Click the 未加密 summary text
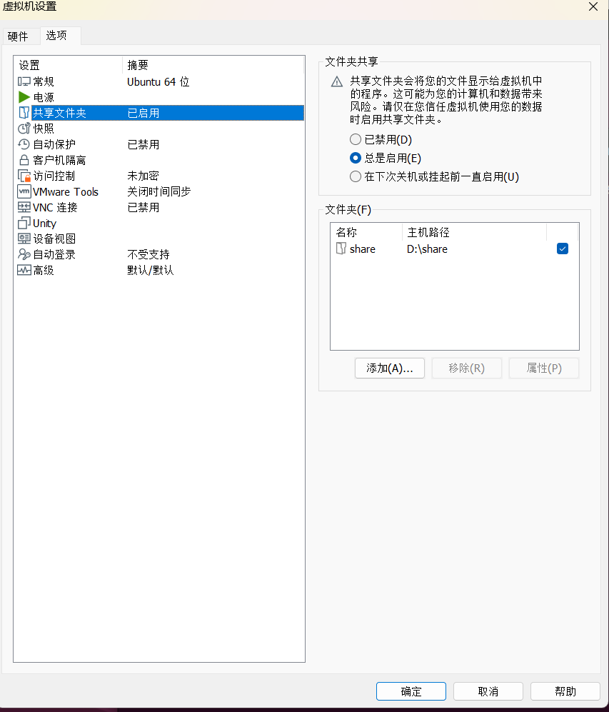The width and height of the screenshot is (609, 712). tap(143, 176)
